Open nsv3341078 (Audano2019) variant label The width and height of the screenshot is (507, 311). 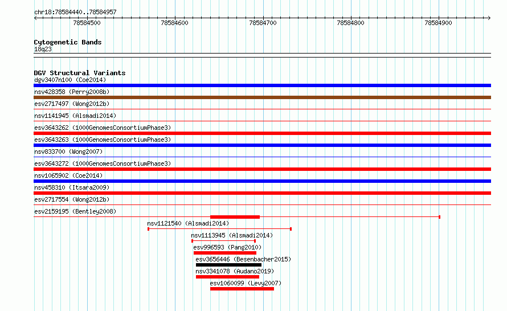[235, 271]
